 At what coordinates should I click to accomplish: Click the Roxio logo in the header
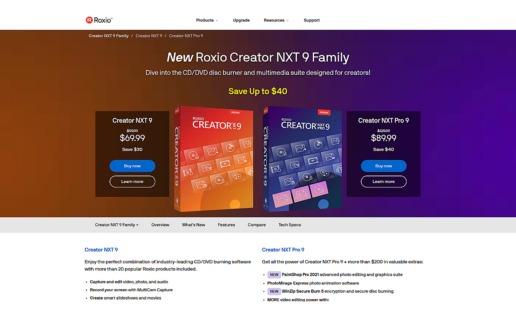pyautogui.click(x=99, y=20)
